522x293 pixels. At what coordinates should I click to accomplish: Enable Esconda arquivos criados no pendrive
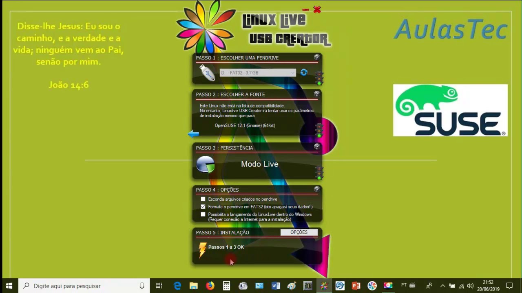[x=203, y=199]
